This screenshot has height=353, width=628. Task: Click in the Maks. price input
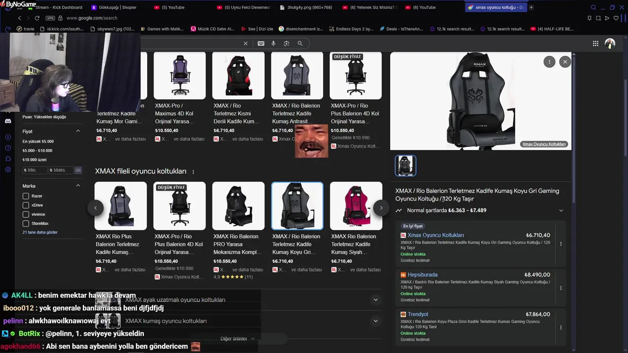point(60,170)
